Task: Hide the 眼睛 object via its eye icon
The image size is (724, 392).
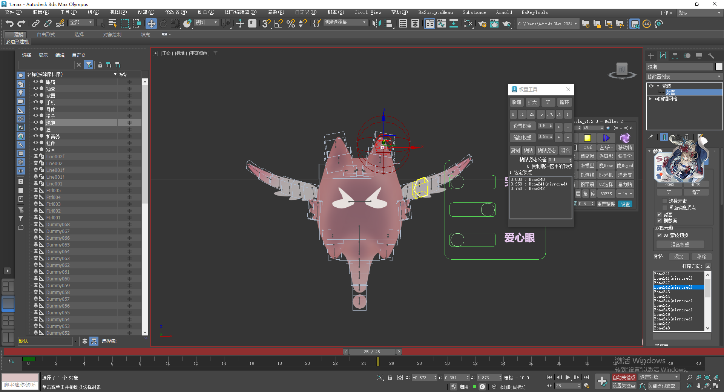Action: [x=36, y=82]
